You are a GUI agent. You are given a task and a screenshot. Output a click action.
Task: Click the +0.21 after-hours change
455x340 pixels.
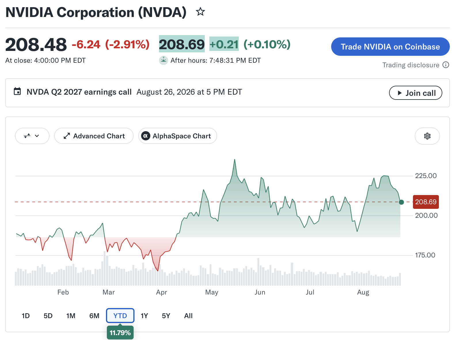224,44
